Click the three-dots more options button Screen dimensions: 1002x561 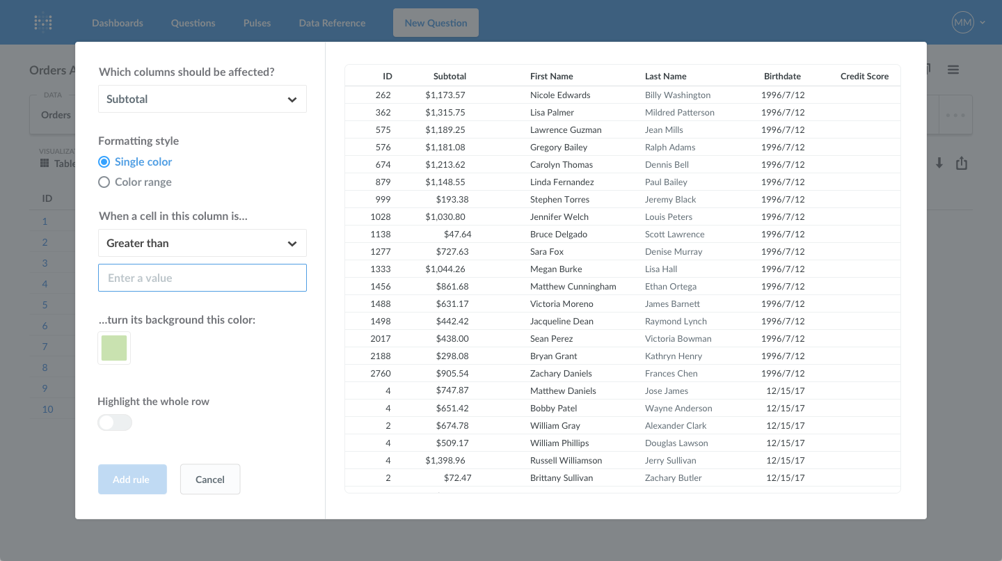pos(955,115)
